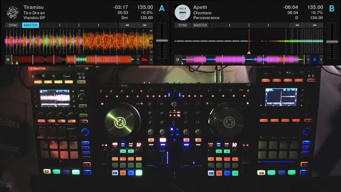
Task: Toggle the Dm key lock on deck A
Action: point(144,59)
